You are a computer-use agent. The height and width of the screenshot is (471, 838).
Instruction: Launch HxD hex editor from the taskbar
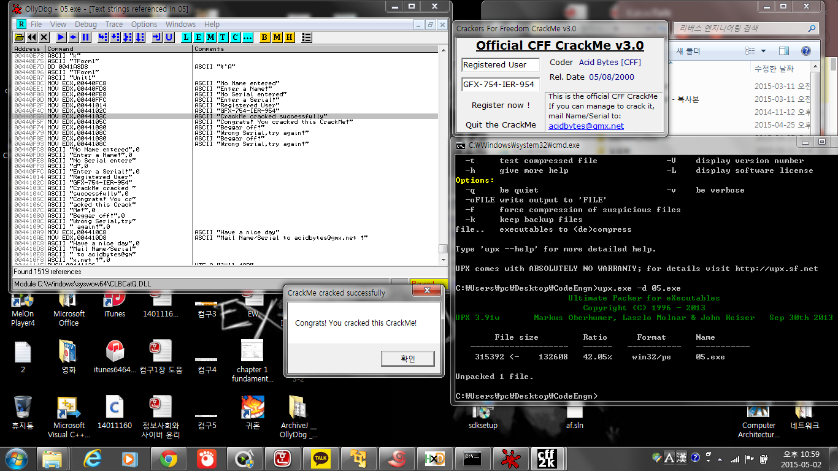pyautogui.click(x=434, y=458)
